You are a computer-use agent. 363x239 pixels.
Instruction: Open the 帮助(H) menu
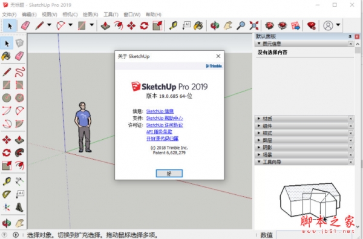click(x=154, y=15)
